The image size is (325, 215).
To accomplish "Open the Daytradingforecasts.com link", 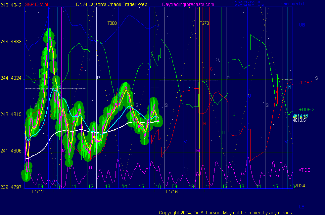I will pos(188,5).
